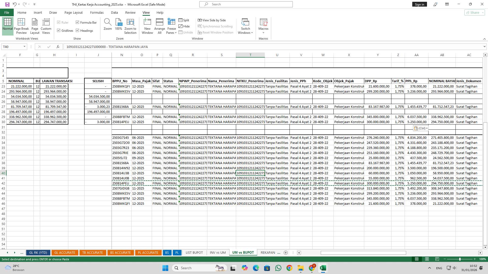Image resolution: width=488 pixels, height=274 pixels.
Task: Open WhatsApp from the taskbar
Action: click(x=278, y=268)
